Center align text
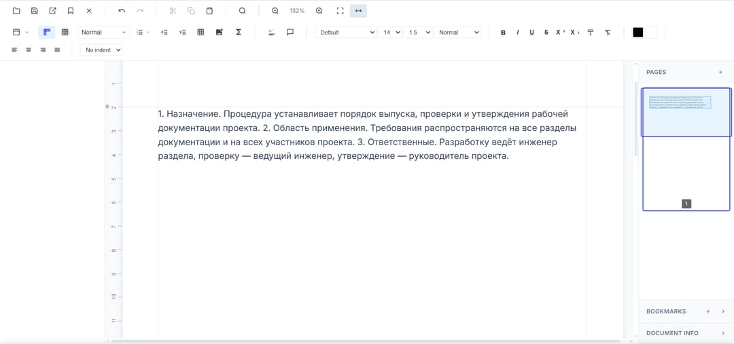The height and width of the screenshot is (344, 734). pos(29,50)
